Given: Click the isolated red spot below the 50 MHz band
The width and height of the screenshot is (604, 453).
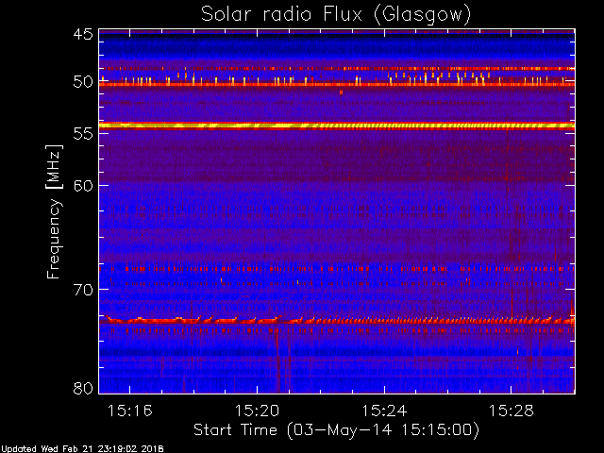Looking at the screenshot, I should [x=342, y=92].
